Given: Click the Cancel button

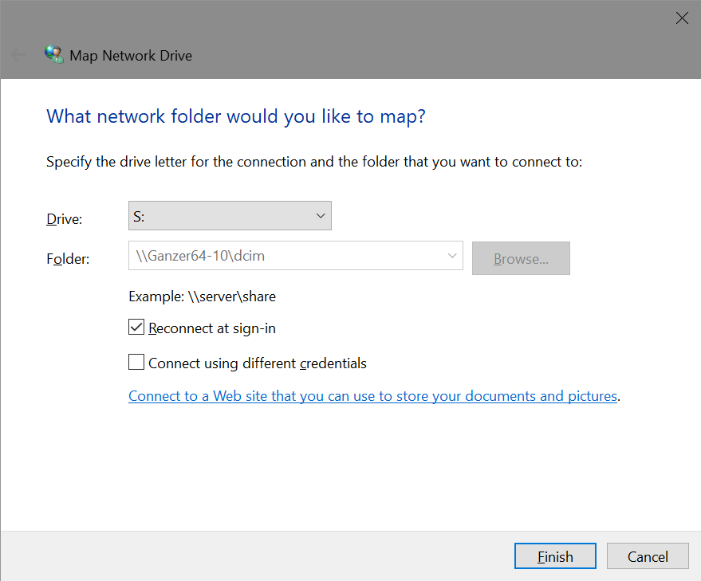Looking at the screenshot, I should pyautogui.click(x=648, y=556).
